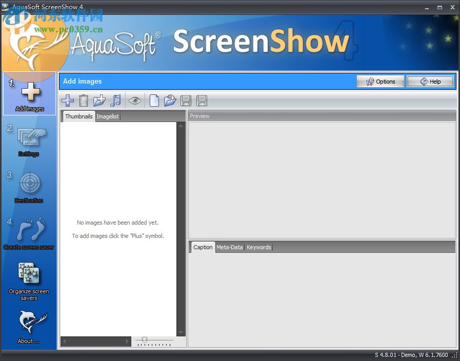Click the save project diskette icon

coord(186,101)
